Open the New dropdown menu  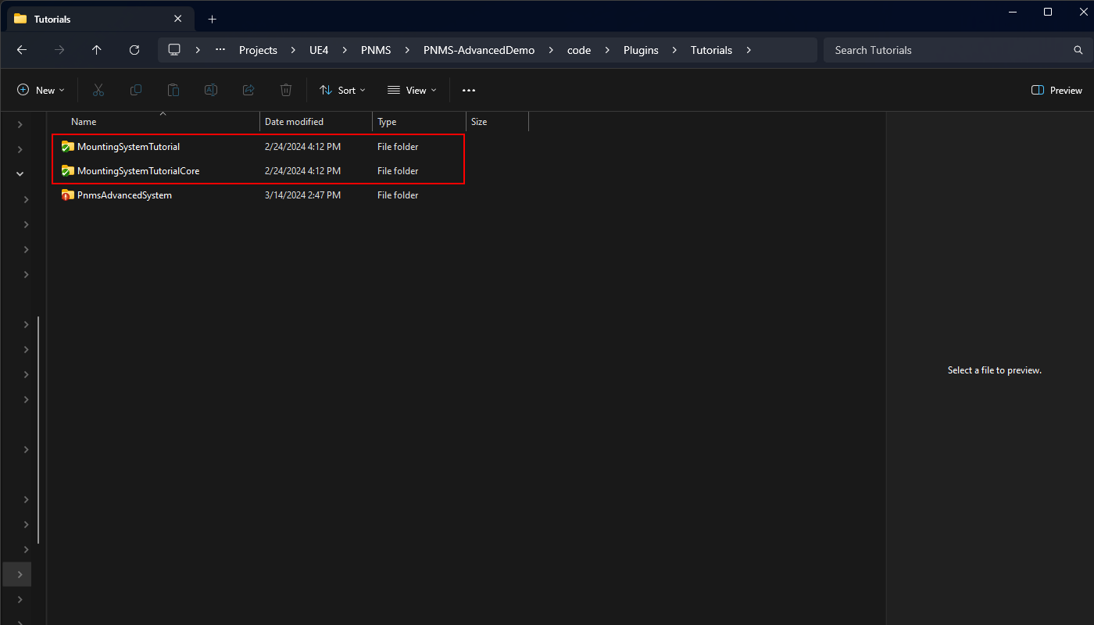[x=41, y=91]
